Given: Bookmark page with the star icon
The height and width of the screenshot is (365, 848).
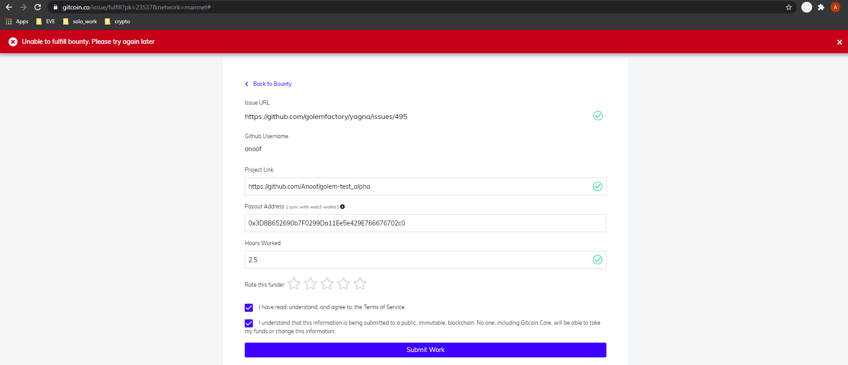Looking at the screenshot, I should (x=789, y=7).
